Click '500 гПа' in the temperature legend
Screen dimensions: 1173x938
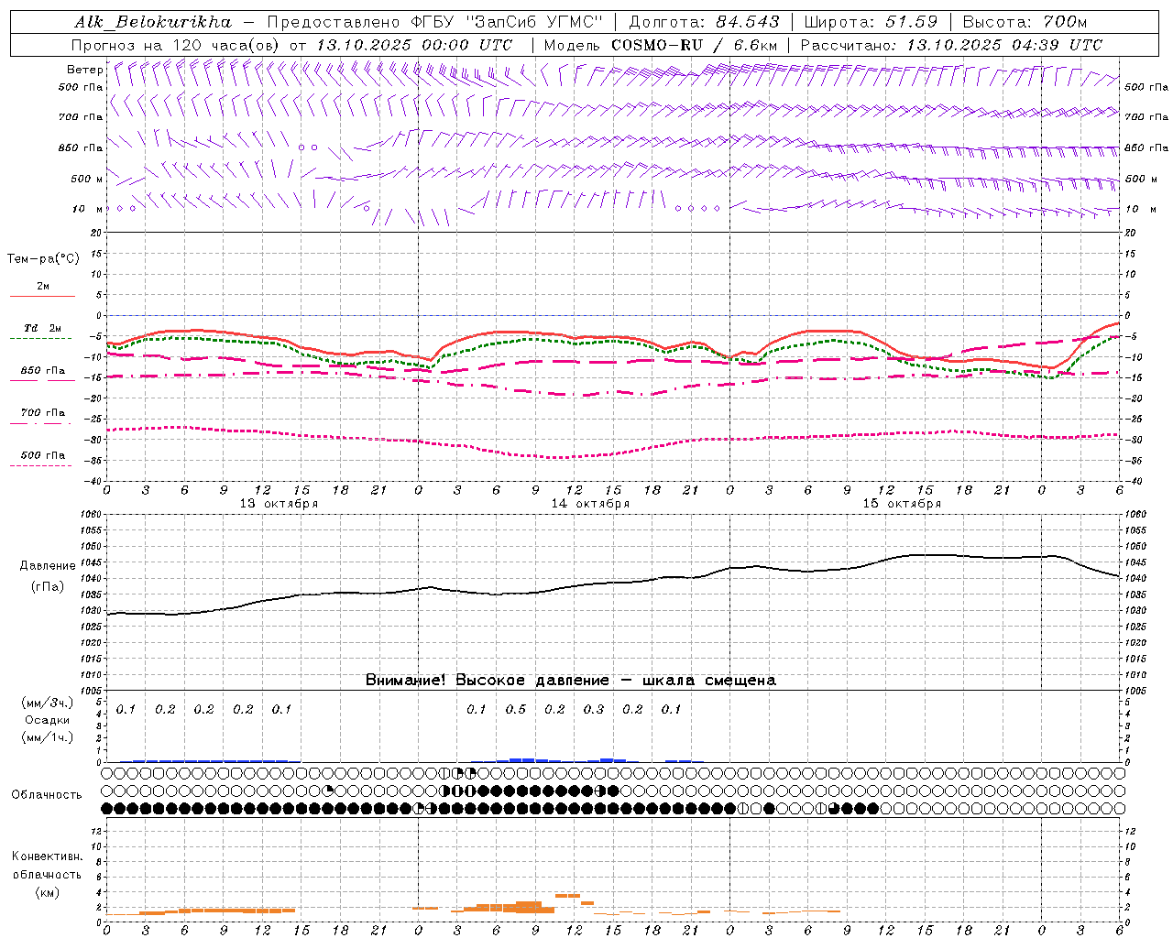tap(43, 455)
